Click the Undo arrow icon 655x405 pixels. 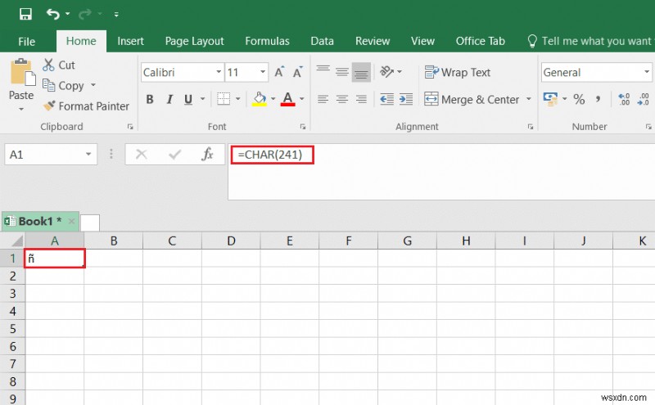click(x=53, y=14)
